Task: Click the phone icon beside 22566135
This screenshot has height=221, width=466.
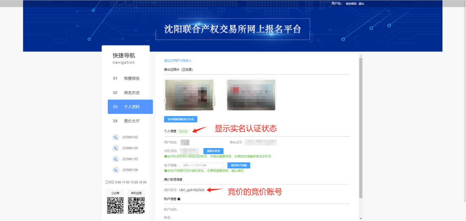Action: 115,148
